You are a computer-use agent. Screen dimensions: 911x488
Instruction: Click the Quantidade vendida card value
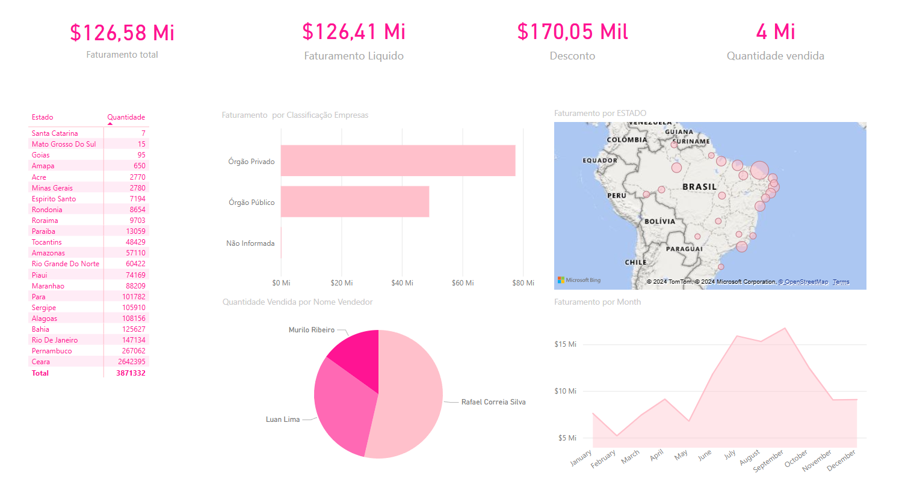click(775, 31)
